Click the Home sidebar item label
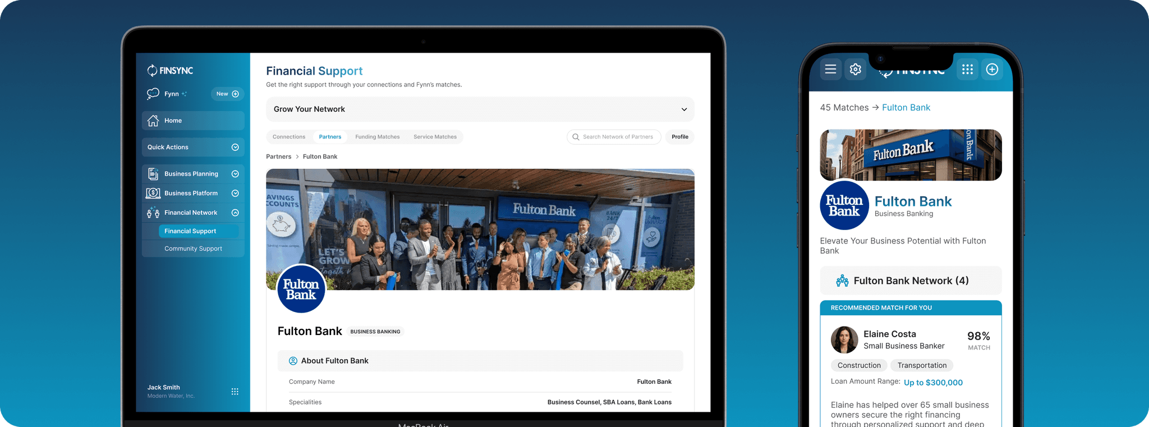 pos(173,121)
